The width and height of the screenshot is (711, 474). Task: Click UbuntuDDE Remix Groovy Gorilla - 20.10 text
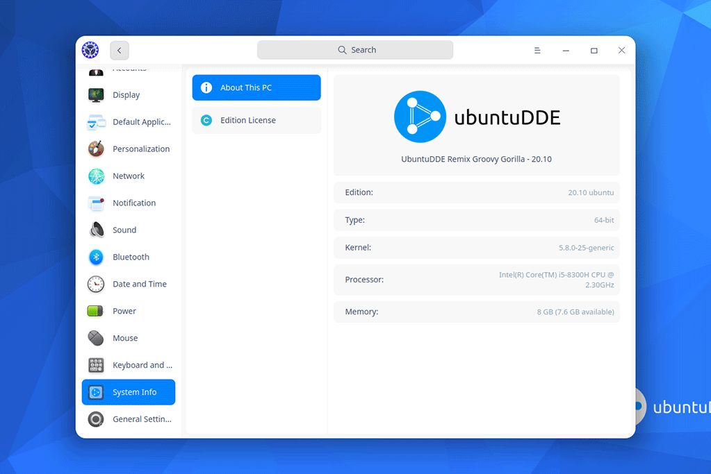pos(477,159)
